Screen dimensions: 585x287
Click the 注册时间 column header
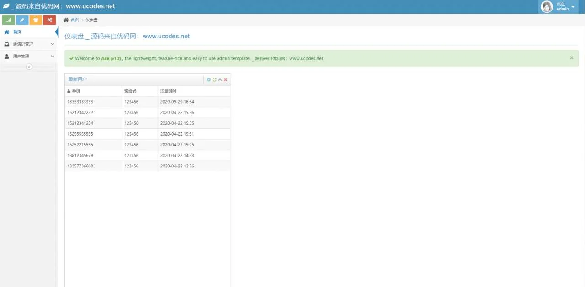coord(168,91)
